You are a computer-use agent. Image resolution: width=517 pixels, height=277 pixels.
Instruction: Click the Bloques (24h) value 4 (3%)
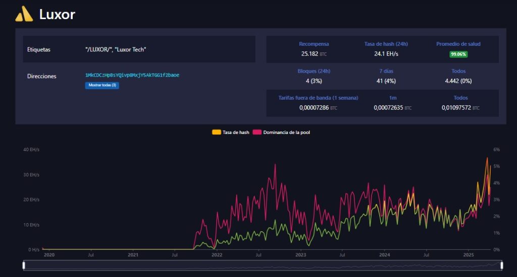[x=314, y=81]
